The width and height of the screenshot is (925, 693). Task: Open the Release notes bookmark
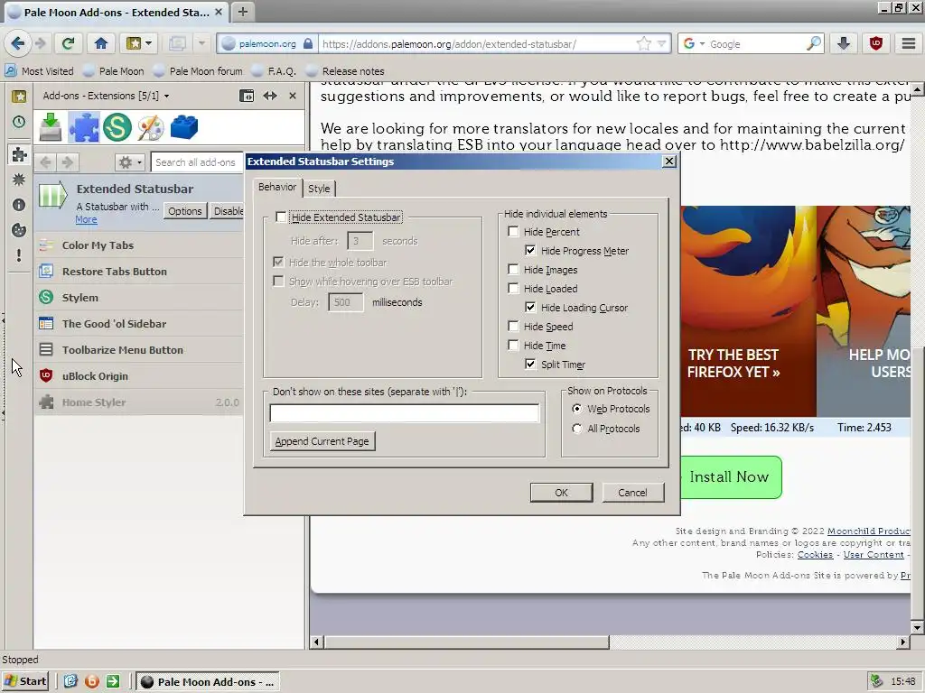345,70
